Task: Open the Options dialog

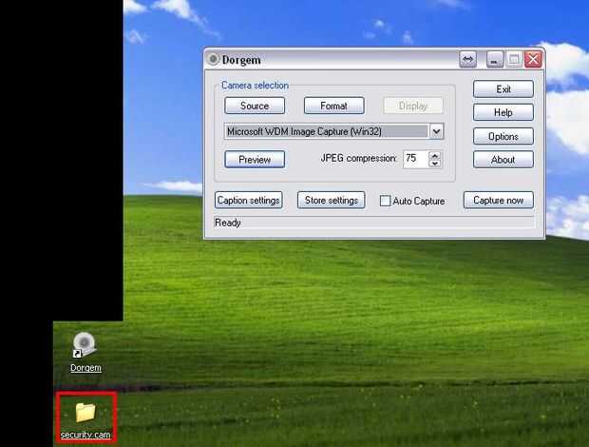Action: 503,136
